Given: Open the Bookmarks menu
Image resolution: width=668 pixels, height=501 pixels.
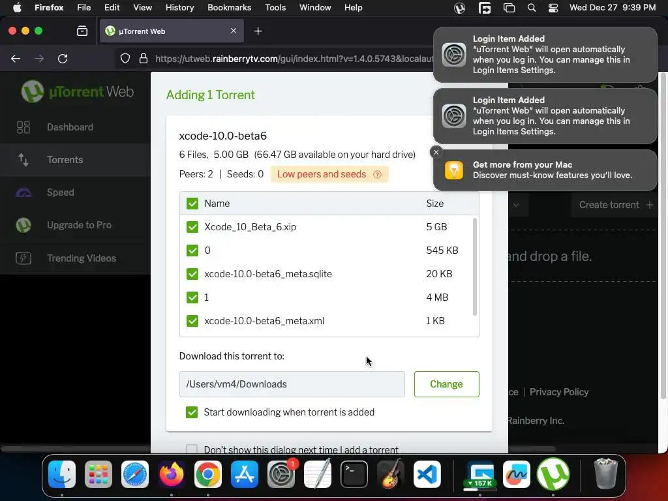Looking at the screenshot, I should pos(229,7).
